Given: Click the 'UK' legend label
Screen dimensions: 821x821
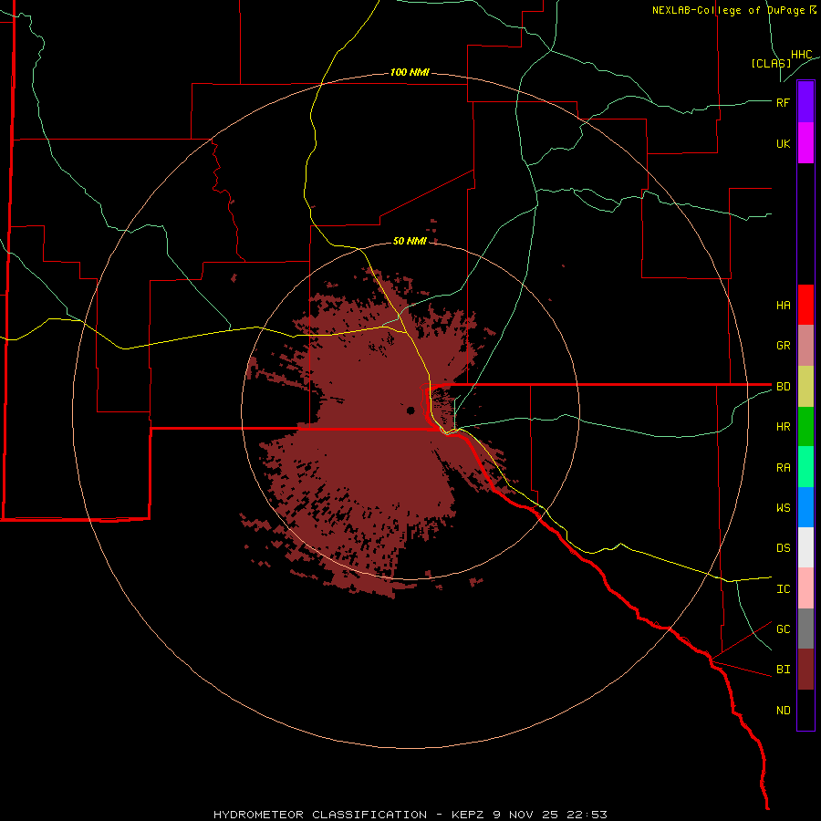Looking at the screenshot, I should [783, 143].
